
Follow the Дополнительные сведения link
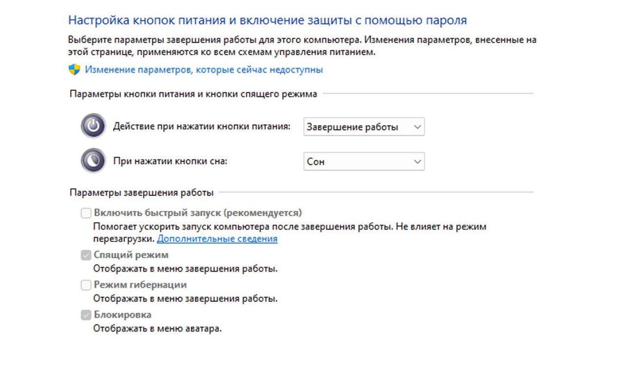(x=217, y=239)
